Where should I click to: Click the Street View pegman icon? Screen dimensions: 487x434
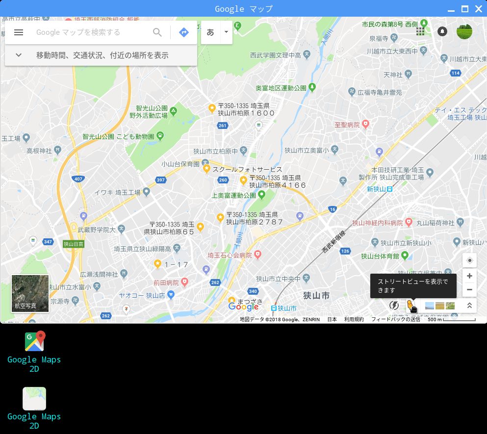pos(410,305)
